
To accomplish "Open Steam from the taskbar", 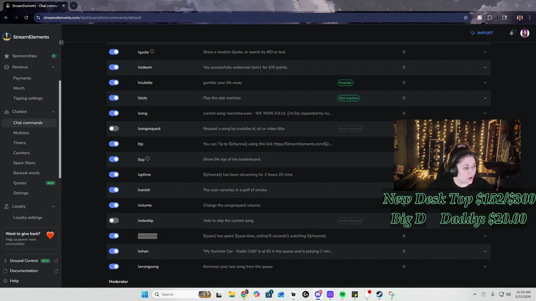I will 379,294.
